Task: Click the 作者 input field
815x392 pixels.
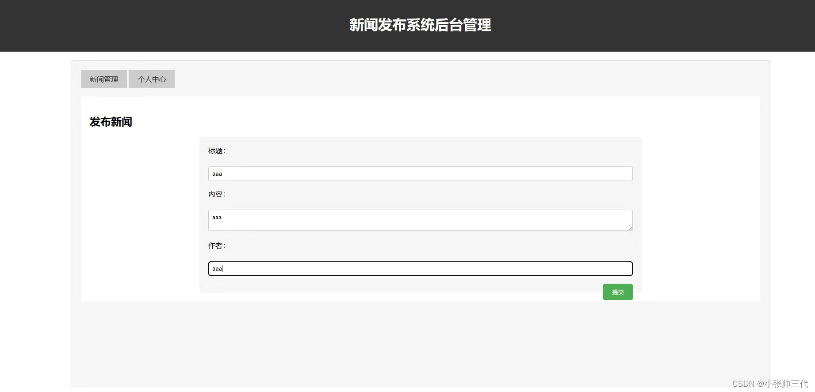Action: coord(420,268)
